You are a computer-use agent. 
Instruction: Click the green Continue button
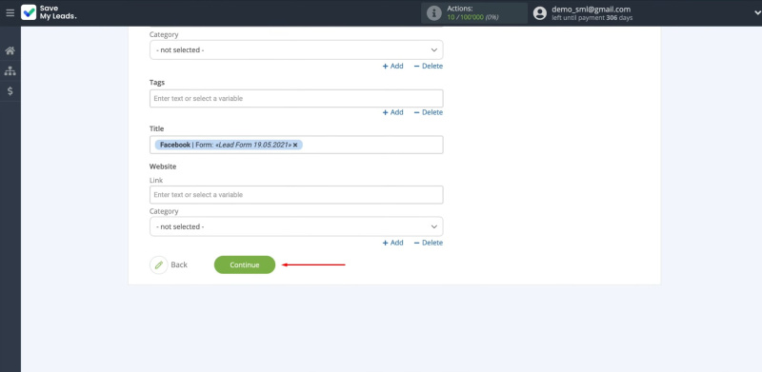pyautogui.click(x=245, y=264)
